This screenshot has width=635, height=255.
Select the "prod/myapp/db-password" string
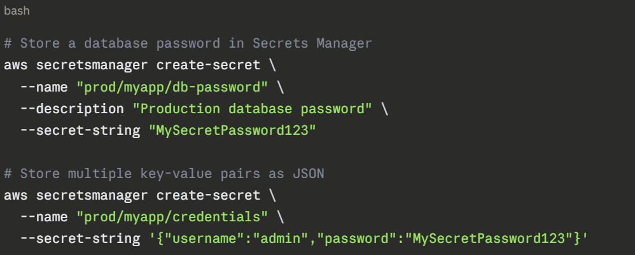pyautogui.click(x=172, y=86)
